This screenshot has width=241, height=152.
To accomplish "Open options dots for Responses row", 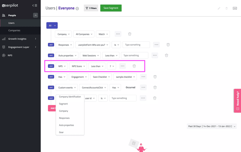I will point(156,45).
